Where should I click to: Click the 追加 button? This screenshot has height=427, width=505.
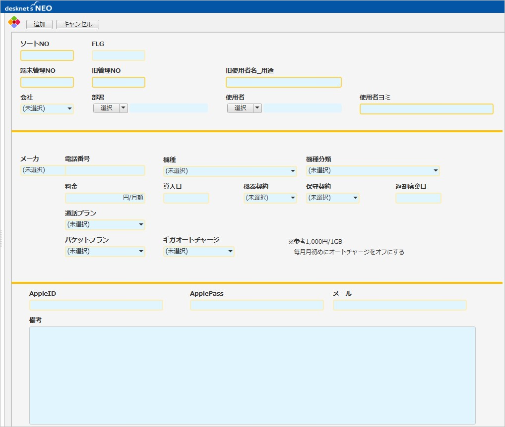(39, 24)
